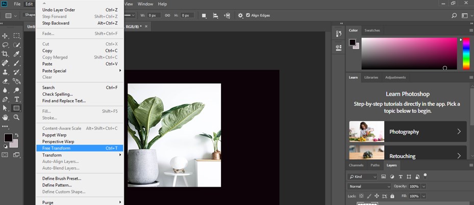Click the lock all layer icon
Image resolution: width=474 pixels, height=205 pixels.
coord(392,196)
